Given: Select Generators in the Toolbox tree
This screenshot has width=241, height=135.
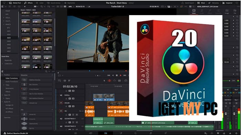Looking at the screenshot, I should pyautogui.click(x=9, y=88).
